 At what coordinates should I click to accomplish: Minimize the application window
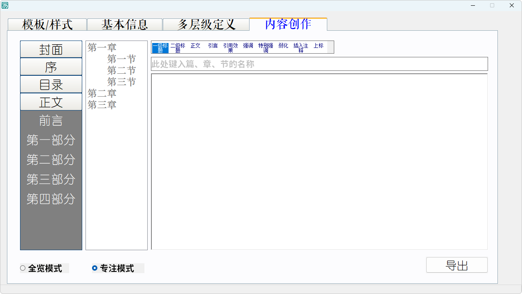click(x=473, y=5)
